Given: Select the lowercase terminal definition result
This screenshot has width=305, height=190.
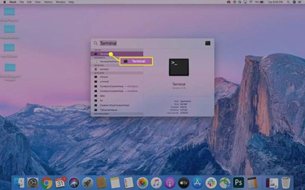Looking at the screenshot, I should click(117, 69).
